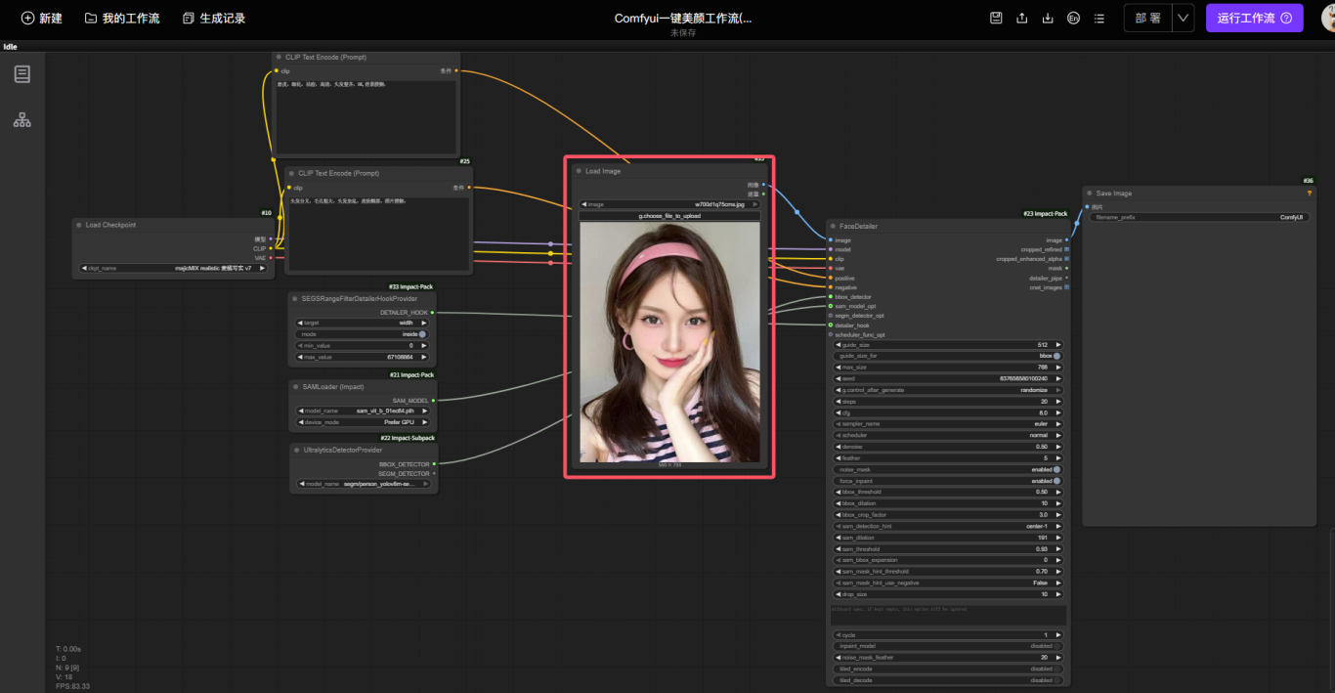This screenshot has height=693, width=1335.
Task: Click the denoise 0.50 slider field
Action: [947, 447]
